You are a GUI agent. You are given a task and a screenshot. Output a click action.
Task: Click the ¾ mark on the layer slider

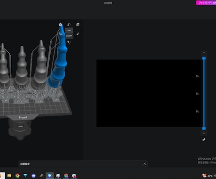tap(197, 76)
